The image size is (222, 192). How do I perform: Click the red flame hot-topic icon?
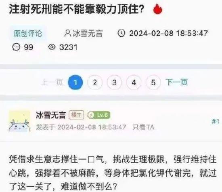point(158,9)
